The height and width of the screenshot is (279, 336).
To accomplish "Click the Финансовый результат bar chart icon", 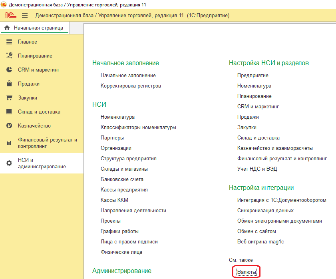I will click(9, 143).
